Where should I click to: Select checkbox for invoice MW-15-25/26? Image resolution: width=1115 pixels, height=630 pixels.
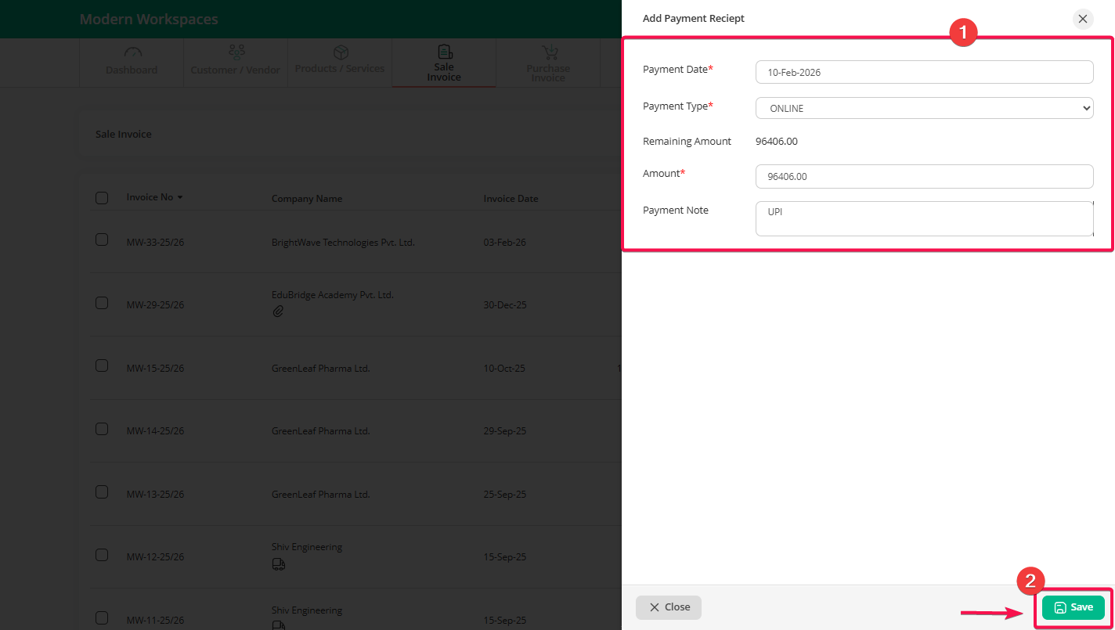(x=102, y=366)
